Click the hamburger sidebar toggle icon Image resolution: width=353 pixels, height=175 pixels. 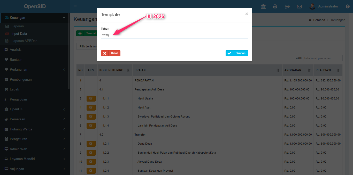pos(75,6)
